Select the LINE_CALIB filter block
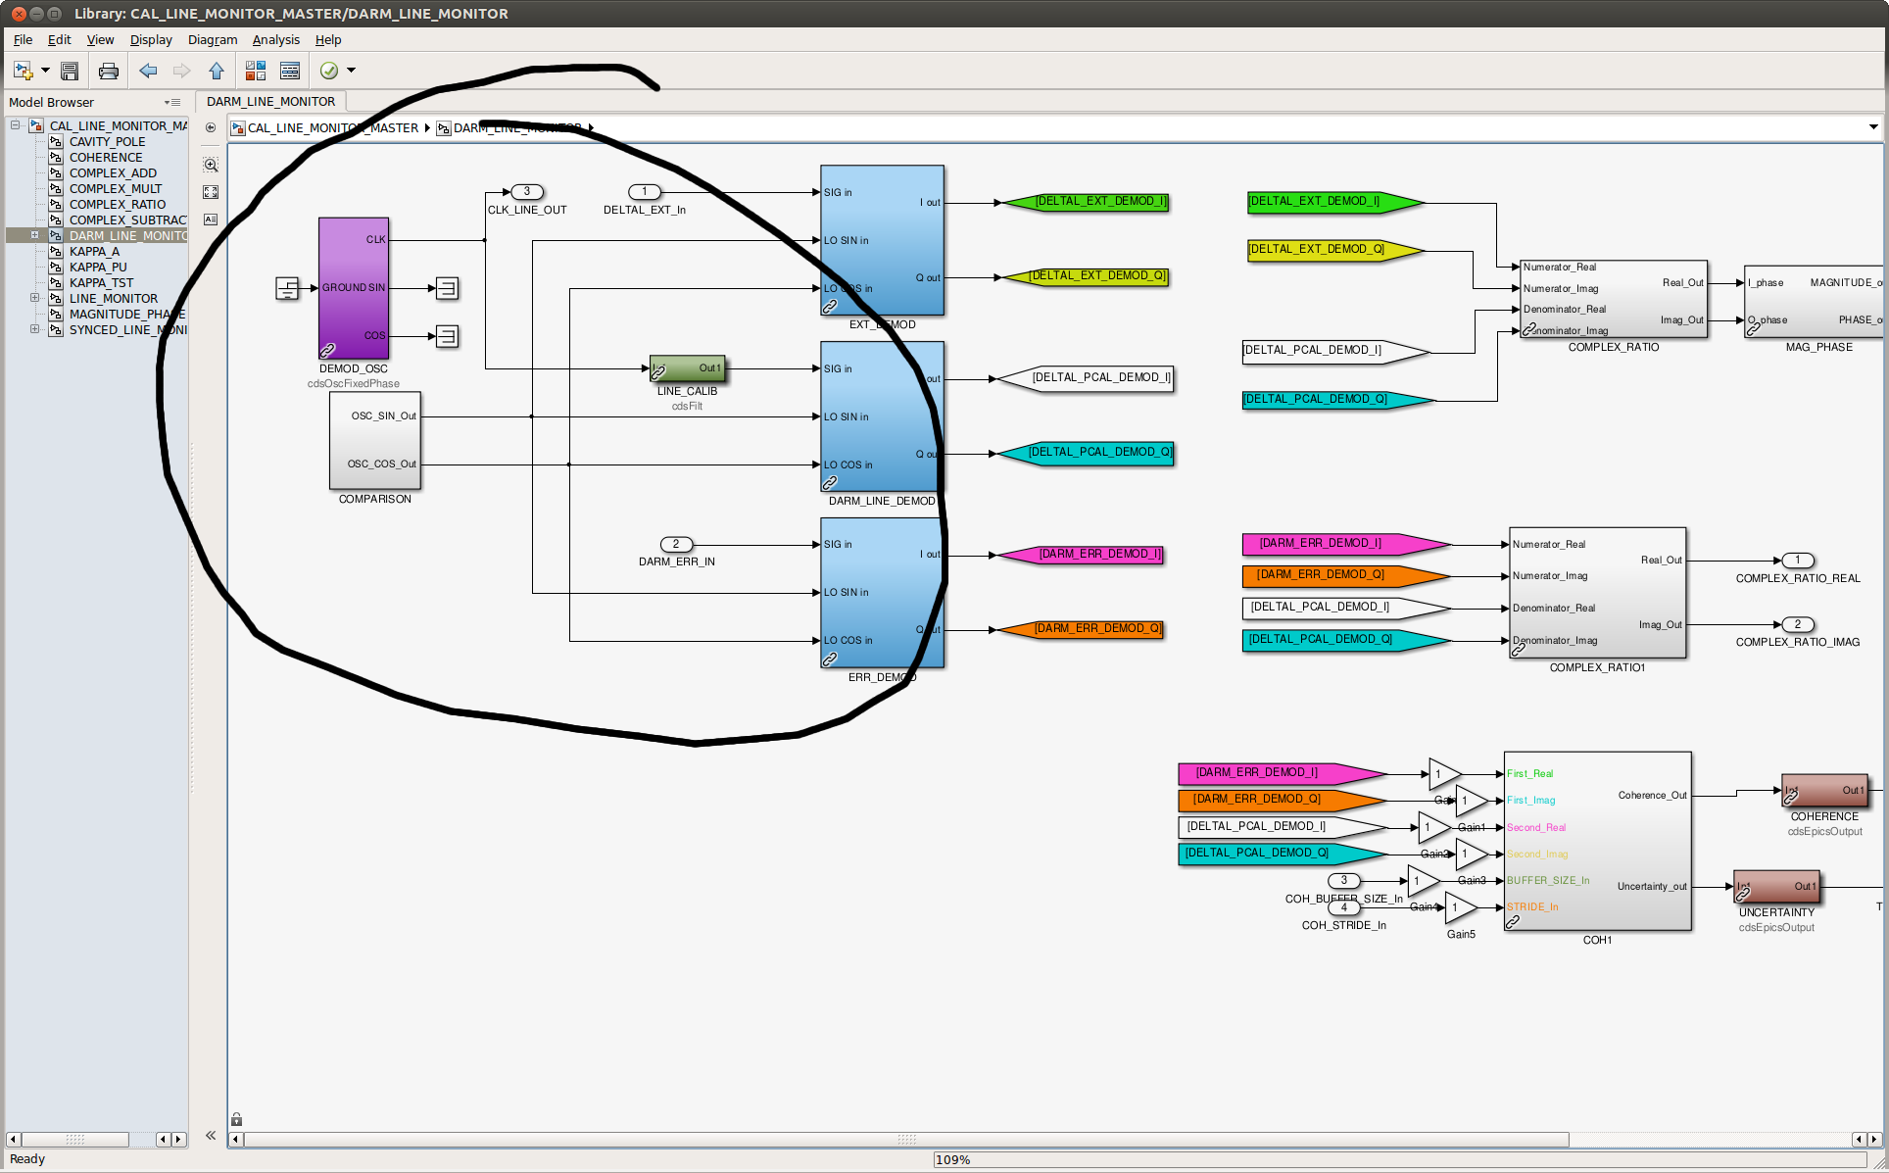The height and width of the screenshot is (1173, 1889). (x=688, y=368)
